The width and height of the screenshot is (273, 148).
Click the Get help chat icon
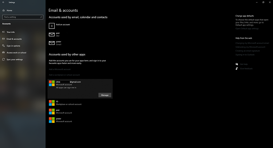click(x=237, y=64)
